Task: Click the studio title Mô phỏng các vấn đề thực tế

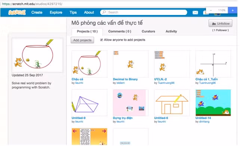Action: [107, 23]
